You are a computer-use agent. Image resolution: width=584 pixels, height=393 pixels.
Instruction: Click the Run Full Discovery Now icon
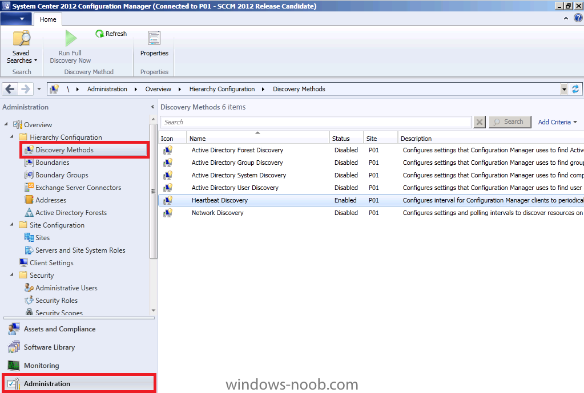70,38
